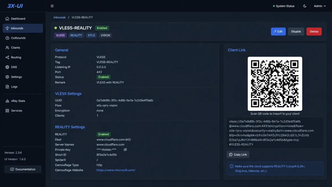Click the vless:// client link text box
This screenshot has height=187, width=332.
(275, 133)
